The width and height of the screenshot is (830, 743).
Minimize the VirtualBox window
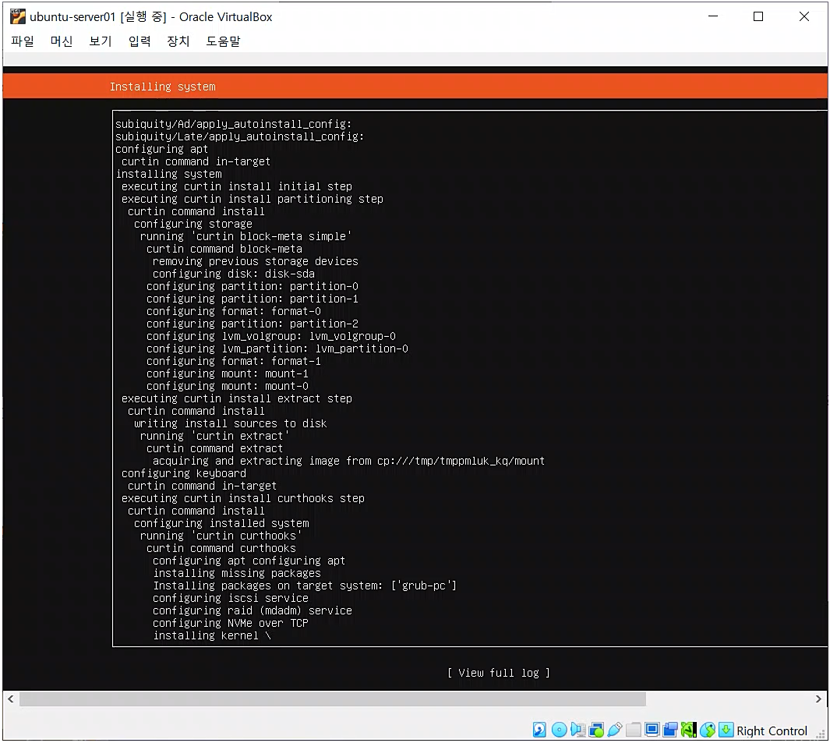713,16
